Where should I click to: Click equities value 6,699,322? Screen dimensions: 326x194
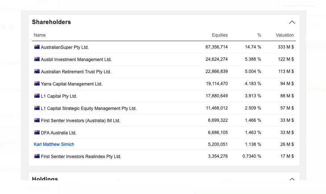point(218,120)
